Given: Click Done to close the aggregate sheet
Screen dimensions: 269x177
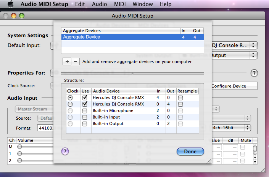Looking at the screenshot, I should click(x=190, y=151).
